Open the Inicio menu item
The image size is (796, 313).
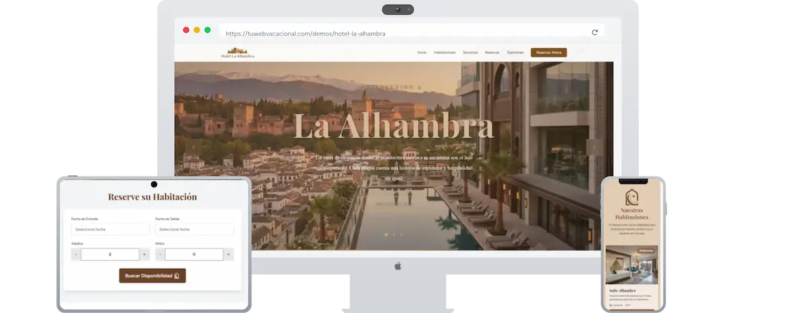(422, 52)
